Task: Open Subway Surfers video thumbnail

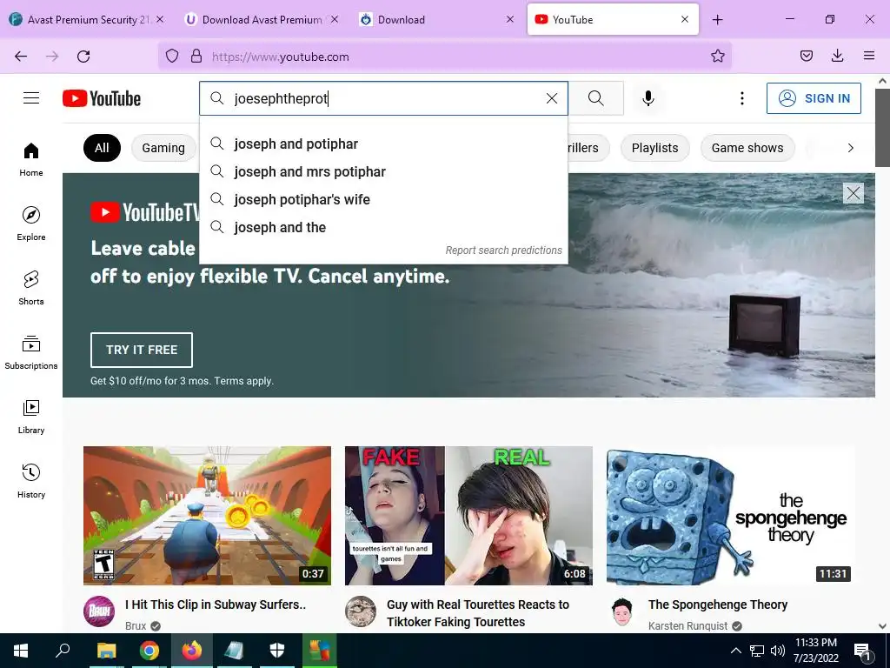Action: tap(207, 515)
